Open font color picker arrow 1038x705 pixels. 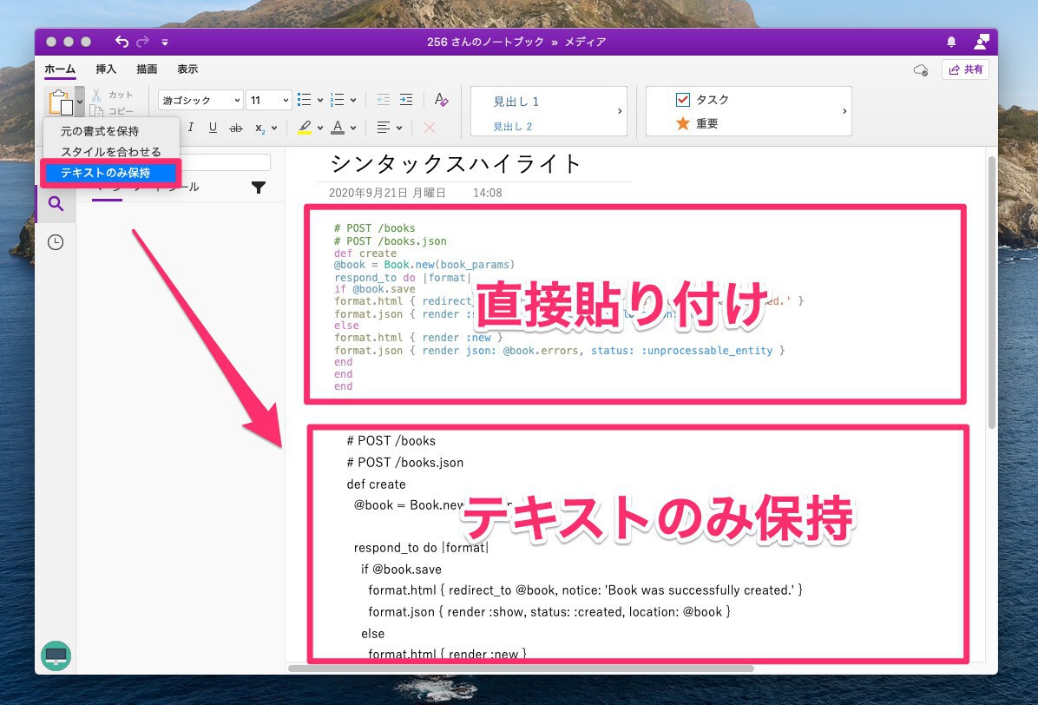[353, 128]
